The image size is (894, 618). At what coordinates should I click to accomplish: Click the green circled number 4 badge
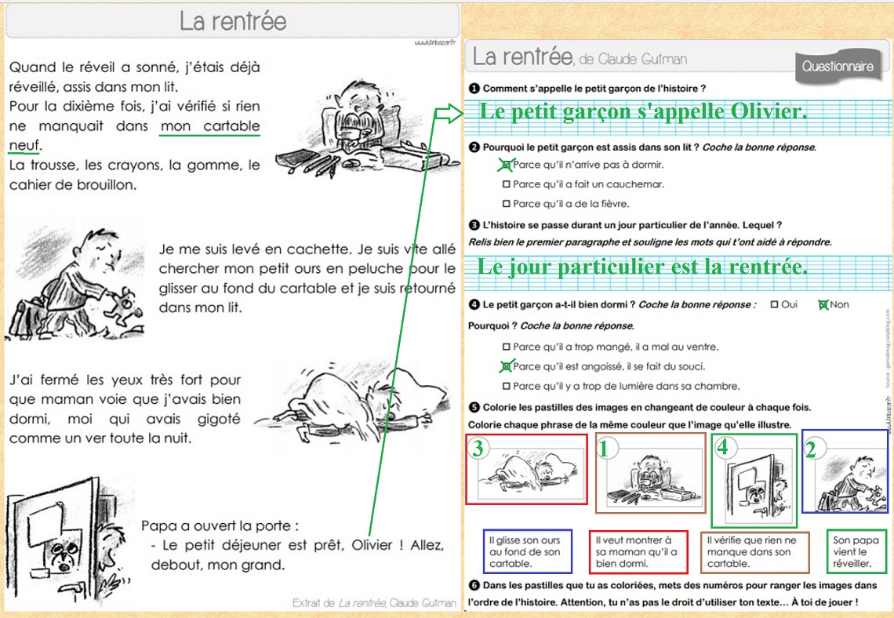(726, 448)
